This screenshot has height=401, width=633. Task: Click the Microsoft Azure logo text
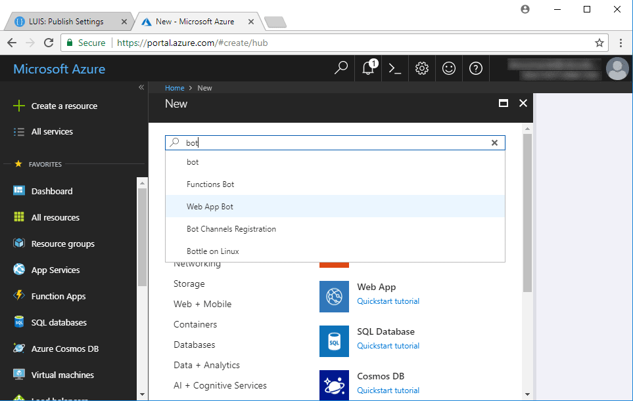coord(59,69)
